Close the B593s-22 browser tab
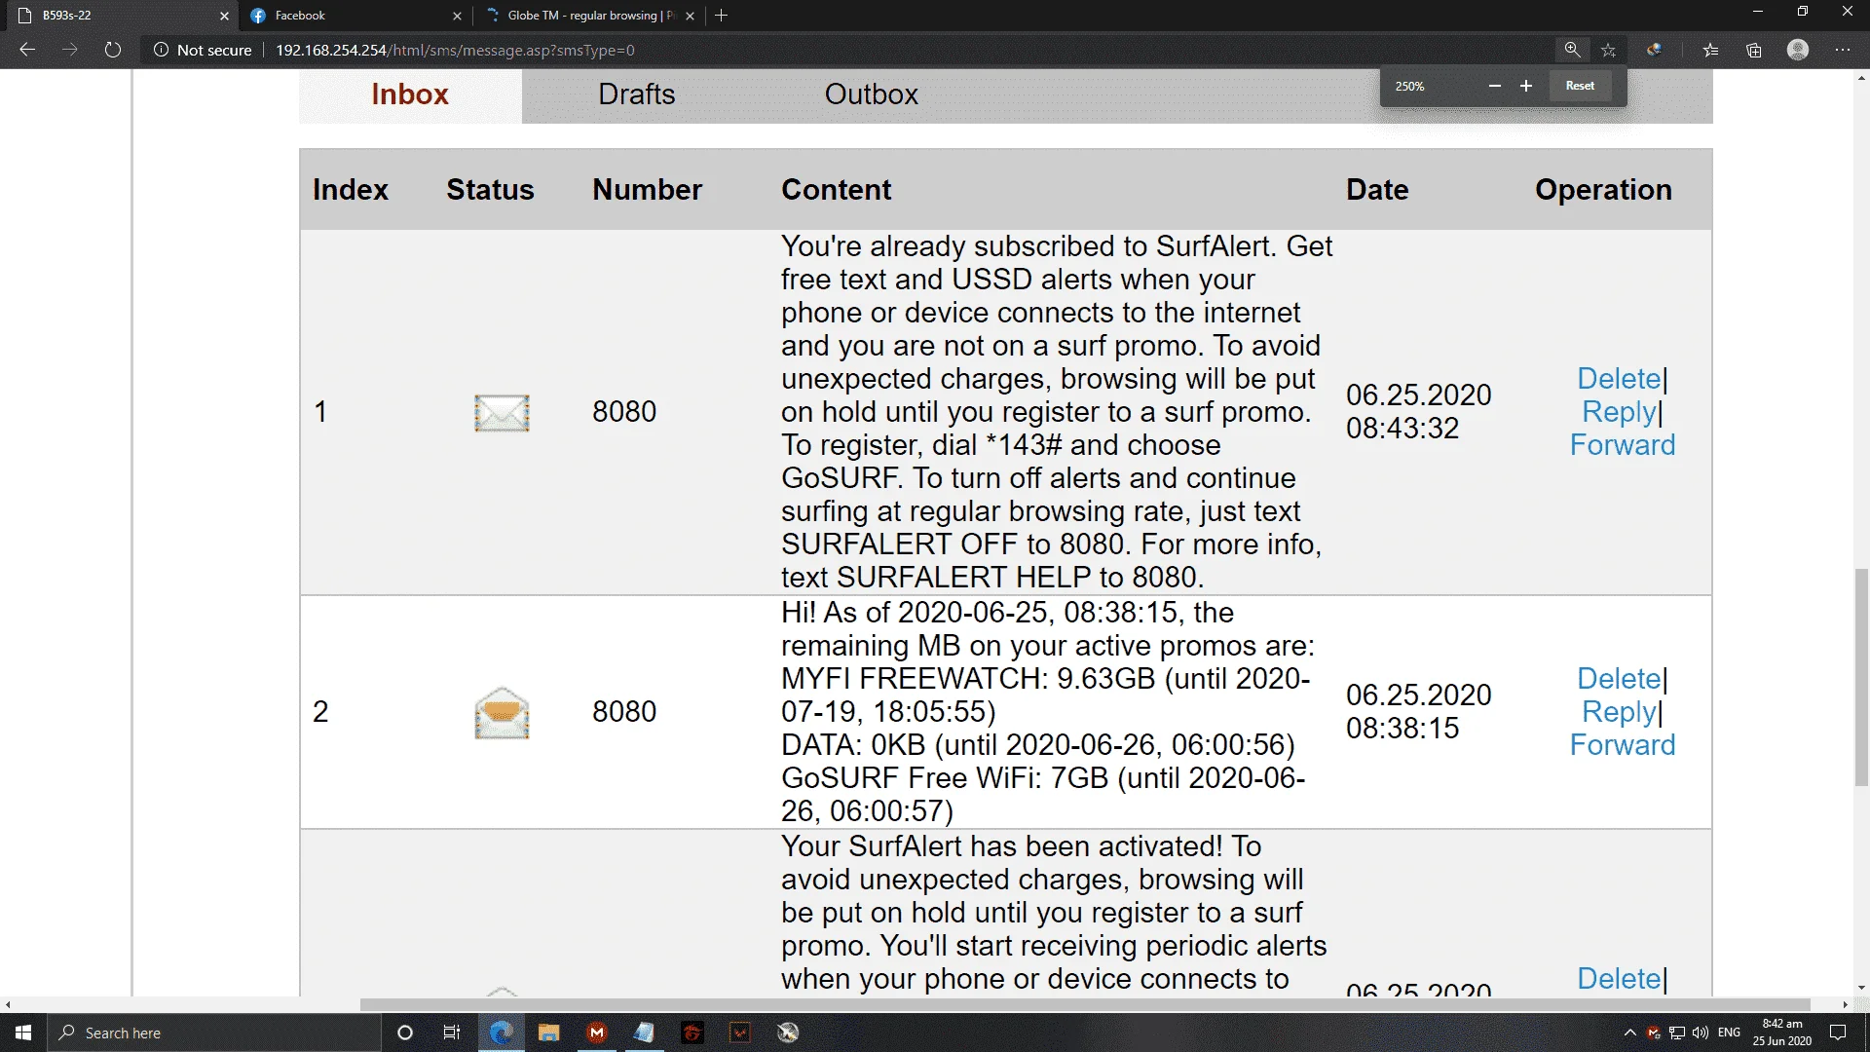This screenshot has height=1052, width=1870. click(x=224, y=16)
